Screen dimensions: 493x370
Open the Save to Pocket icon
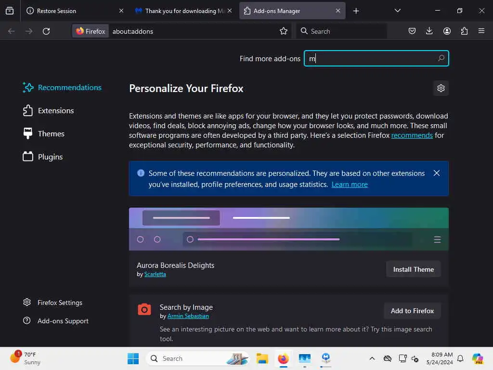coord(412,31)
